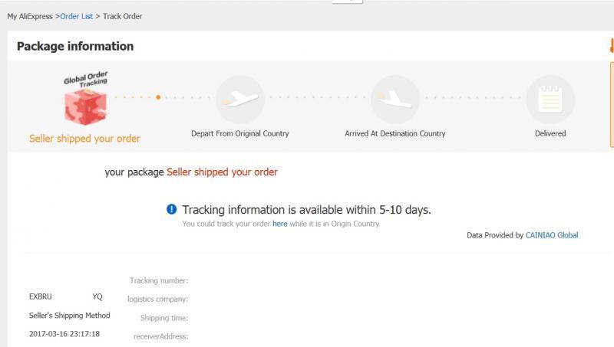Click the Global Order Tracking red box icon
Viewport: 614px width, 347px height.
pos(85,103)
